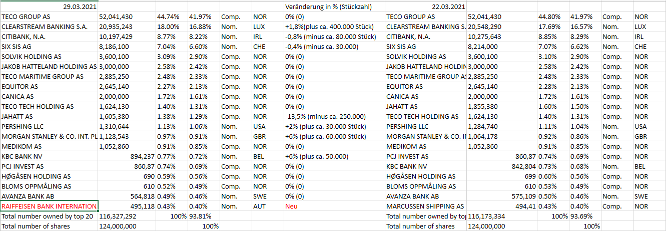The width and height of the screenshot is (666, 231).
Task: Select the 22.03.2021 date cell
Action: pyautogui.click(x=448, y=6)
